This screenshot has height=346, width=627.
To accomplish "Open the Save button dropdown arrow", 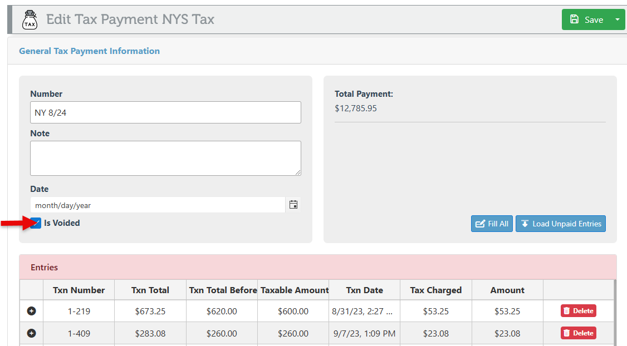I will [x=617, y=19].
